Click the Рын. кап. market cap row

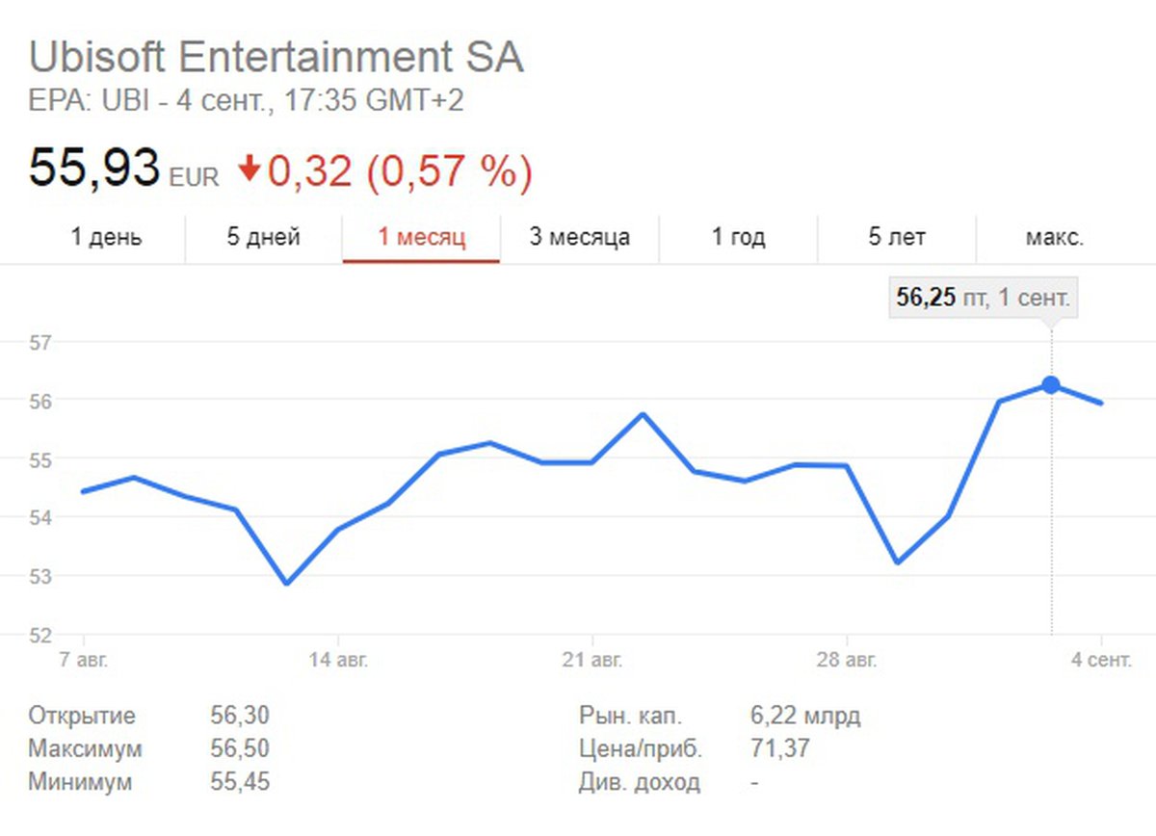click(721, 717)
